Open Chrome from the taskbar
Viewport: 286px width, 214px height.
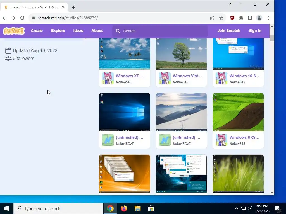click(x=110, y=208)
